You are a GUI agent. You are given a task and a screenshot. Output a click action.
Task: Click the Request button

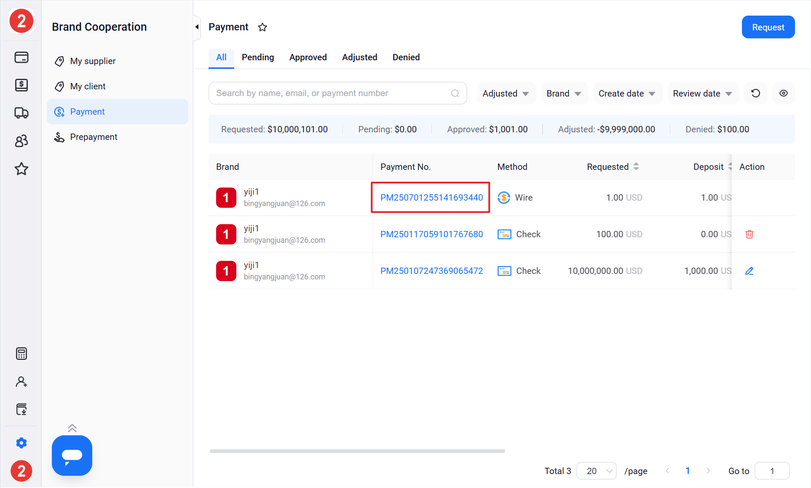768,27
